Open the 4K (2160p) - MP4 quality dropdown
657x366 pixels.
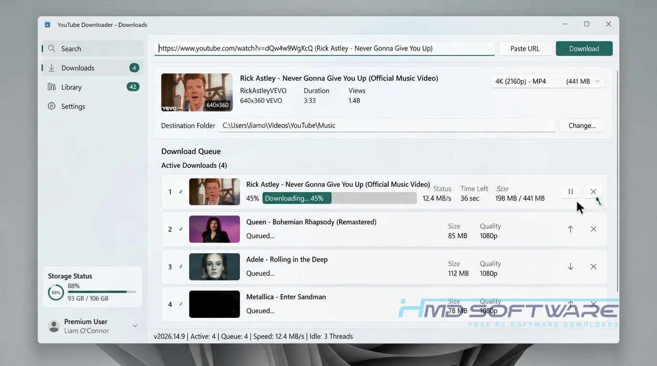click(548, 81)
